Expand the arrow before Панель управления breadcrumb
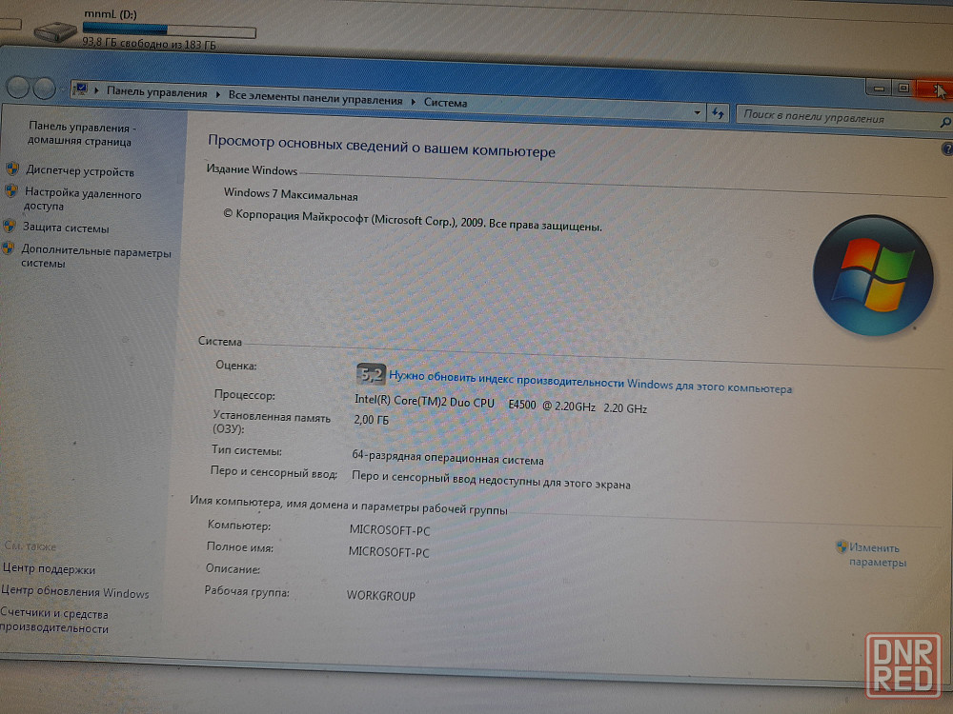953x714 pixels. click(96, 90)
